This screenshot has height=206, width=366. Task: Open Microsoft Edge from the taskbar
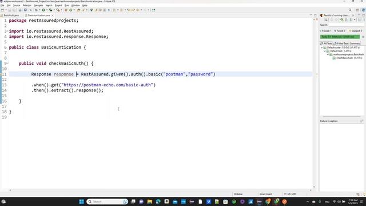coord(158,201)
